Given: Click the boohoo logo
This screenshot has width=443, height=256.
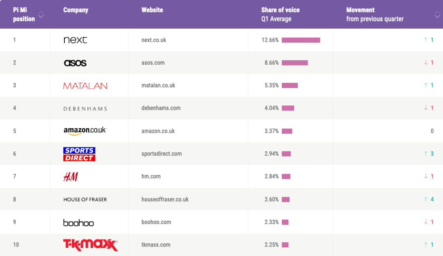Looking at the screenshot, I should click(x=78, y=222).
